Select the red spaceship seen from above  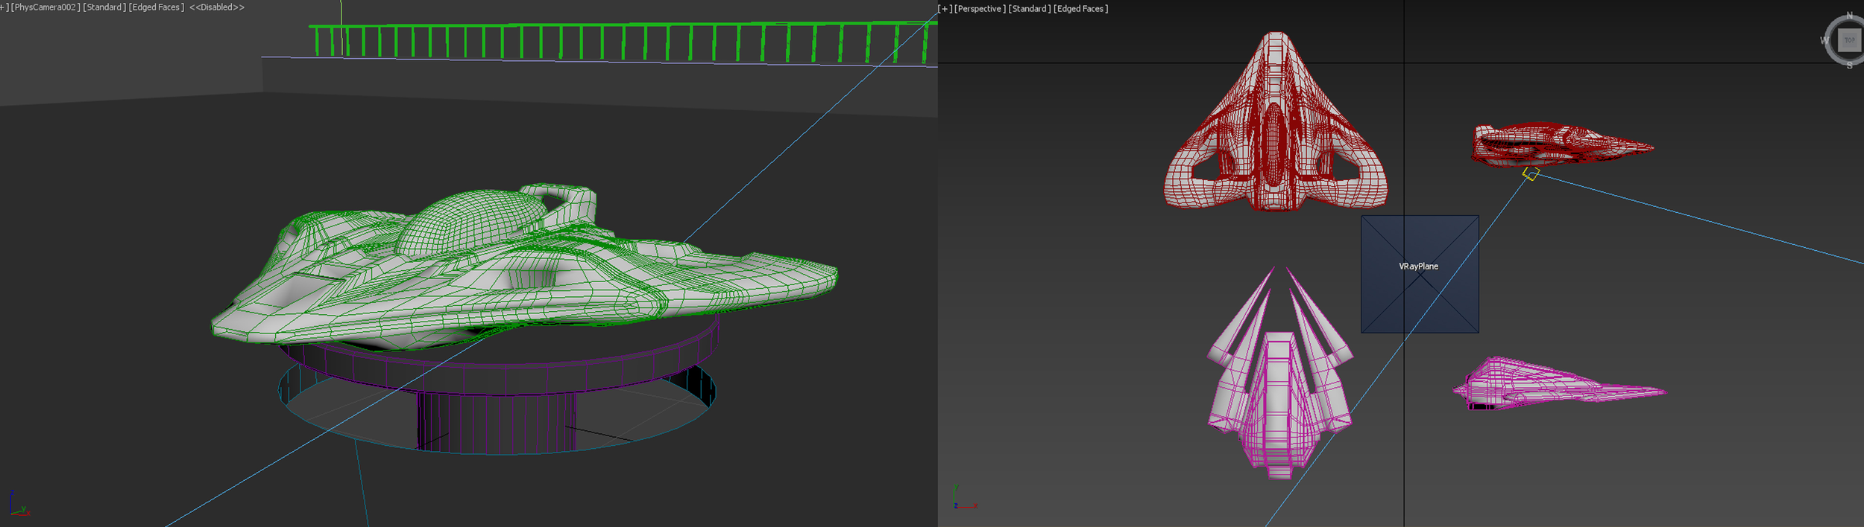[1276, 123]
